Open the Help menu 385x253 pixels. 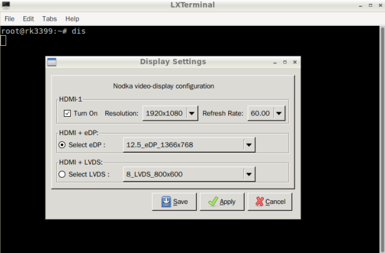[x=72, y=19]
